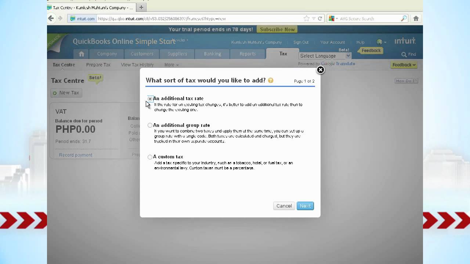Click the Subscribe Now button
The width and height of the screenshot is (470, 264).
click(x=277, y=29)
